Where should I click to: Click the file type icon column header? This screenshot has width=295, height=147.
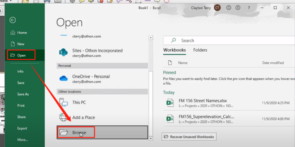click(170, 63)
